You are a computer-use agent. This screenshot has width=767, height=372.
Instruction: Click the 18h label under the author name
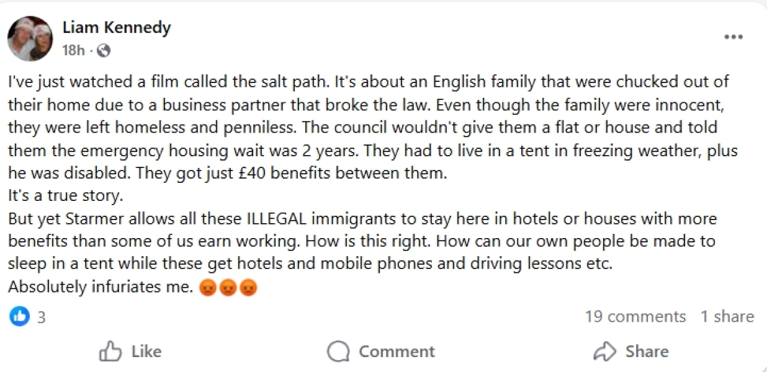(73, 51)
